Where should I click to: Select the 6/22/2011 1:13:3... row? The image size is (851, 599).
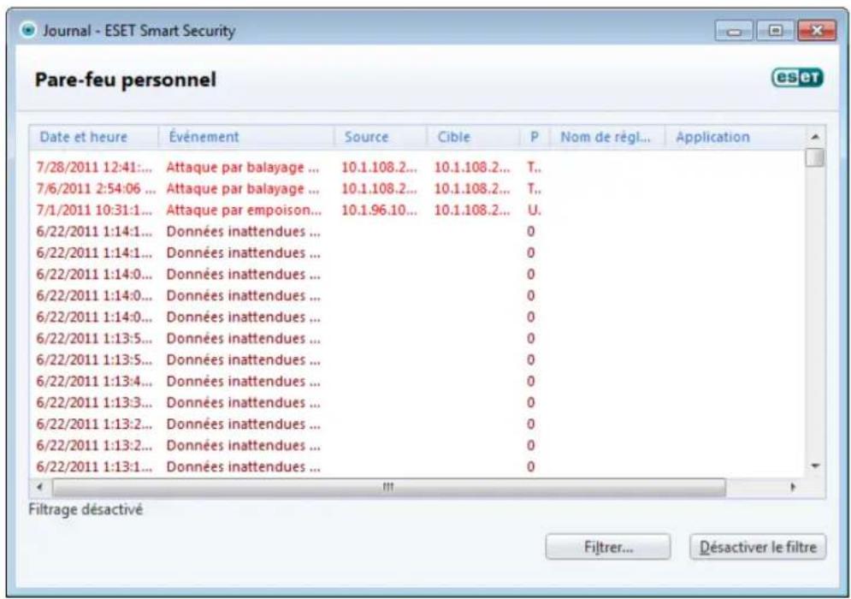(416, 402)
